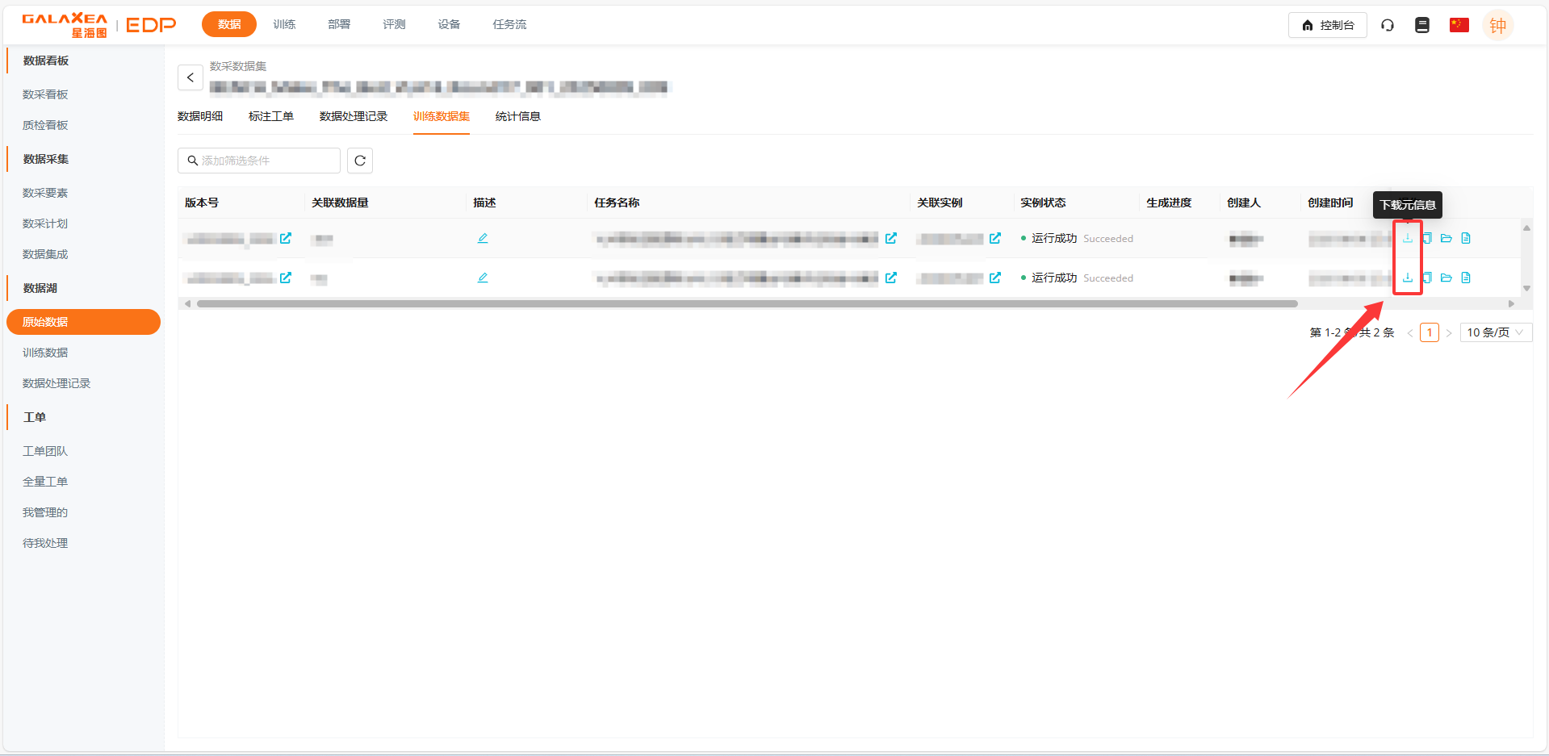Open the customer support headset icon
The height and width of the screenshot is (756, 1549).
coord(1388,25)
